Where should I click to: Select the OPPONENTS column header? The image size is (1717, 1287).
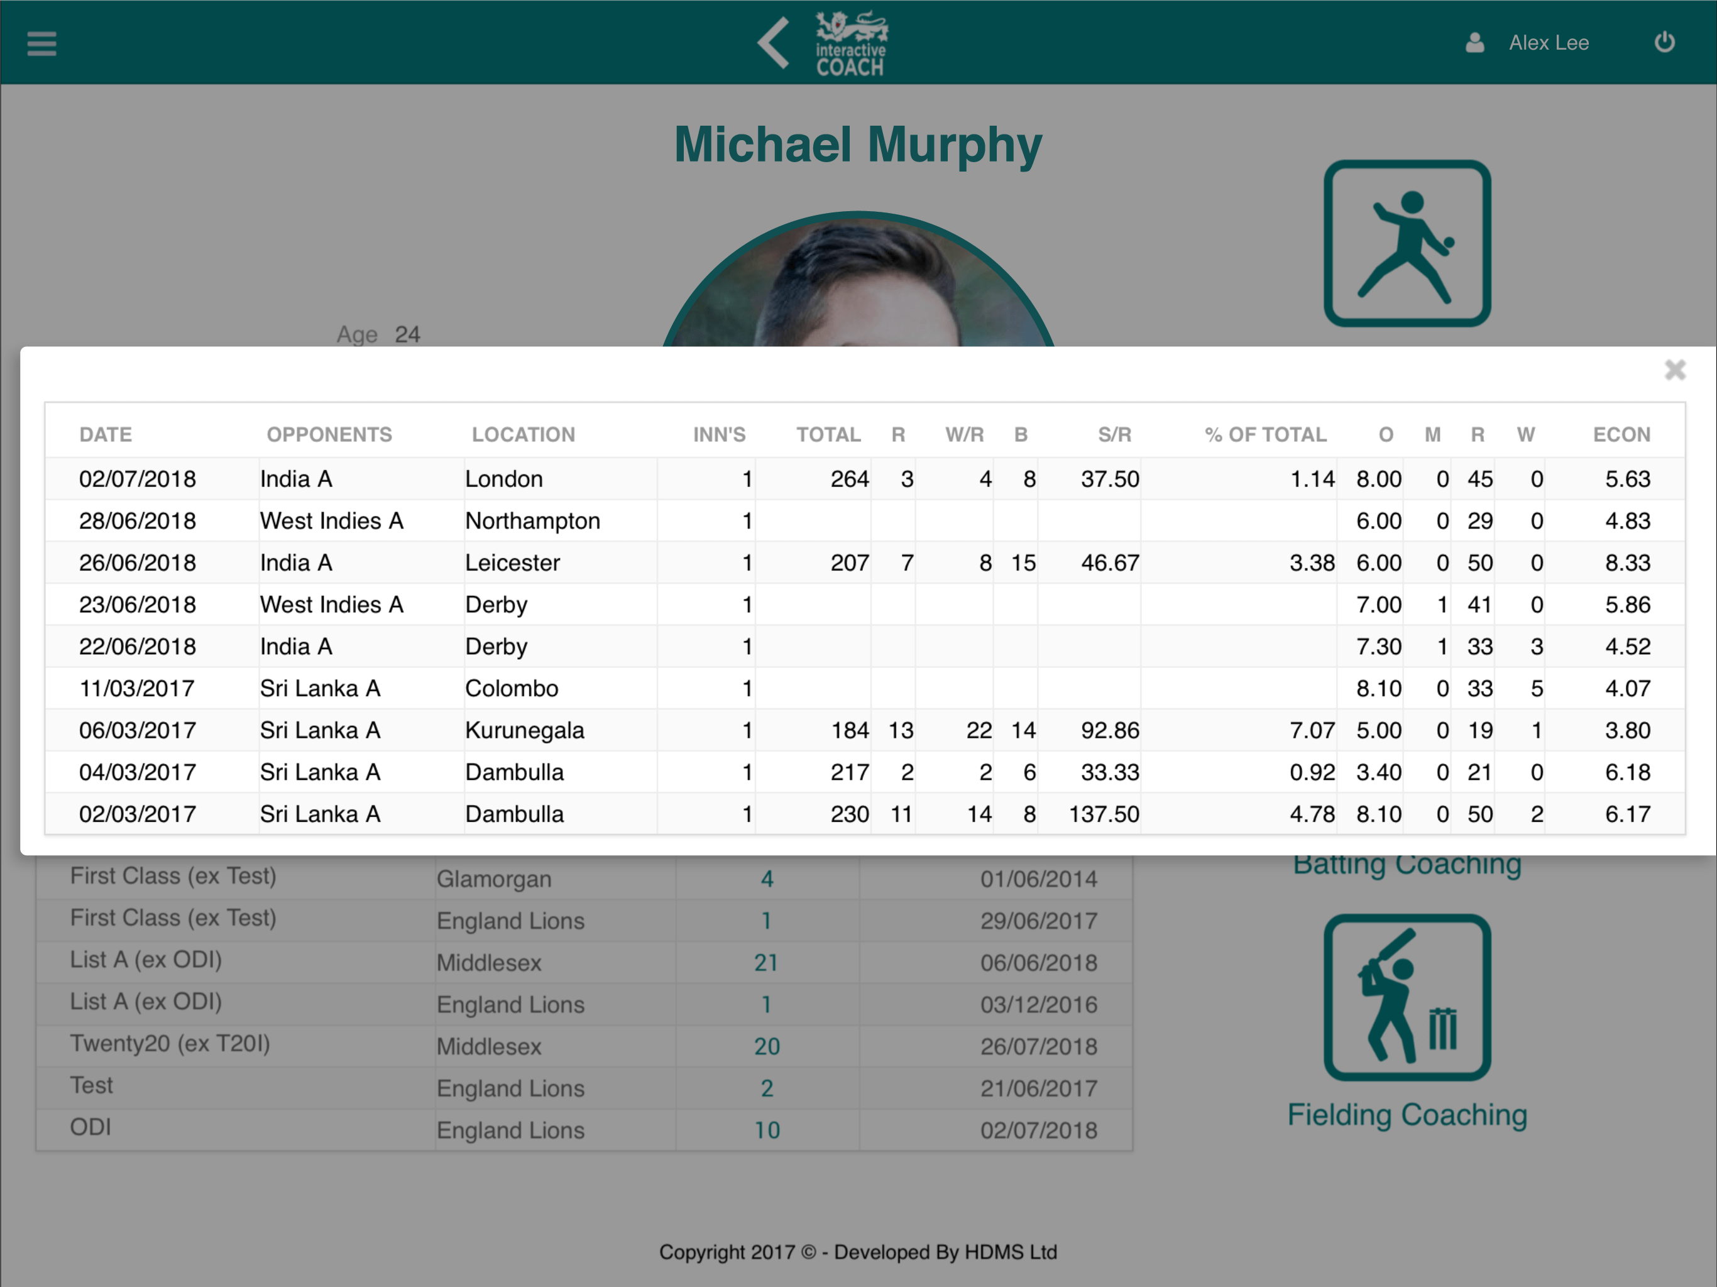tap(329, 435)
